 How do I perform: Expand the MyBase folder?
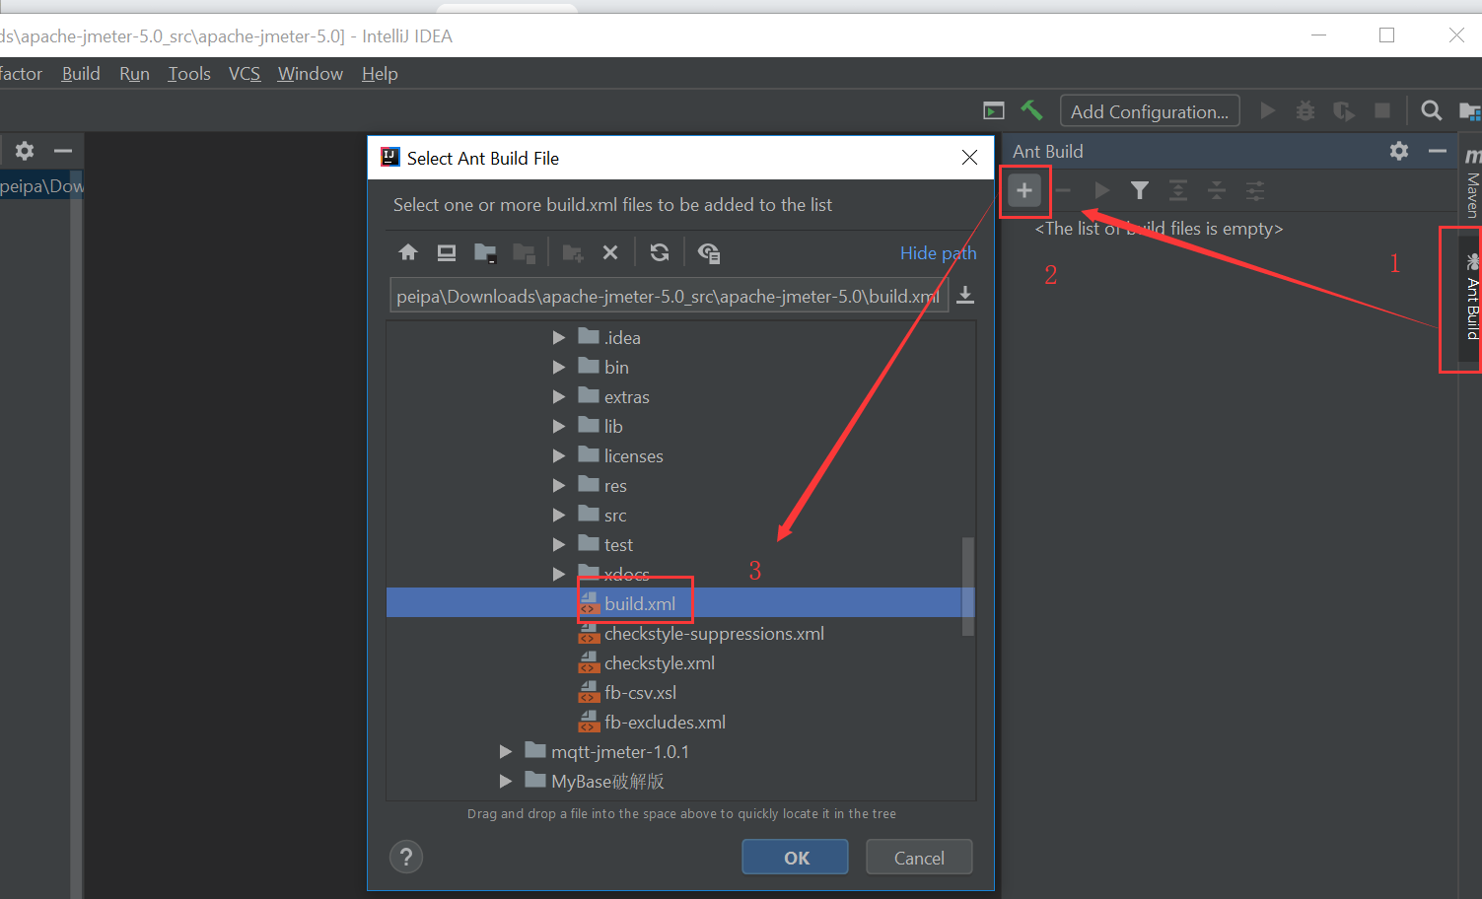click(x=506, y=781)
